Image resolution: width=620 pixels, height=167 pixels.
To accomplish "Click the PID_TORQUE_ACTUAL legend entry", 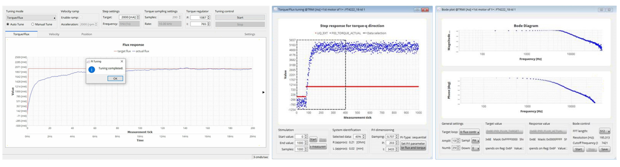I will coord(346,33).
